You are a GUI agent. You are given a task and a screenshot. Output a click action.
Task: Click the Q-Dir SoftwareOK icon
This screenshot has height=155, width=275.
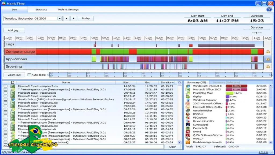(x=188, y=135)
